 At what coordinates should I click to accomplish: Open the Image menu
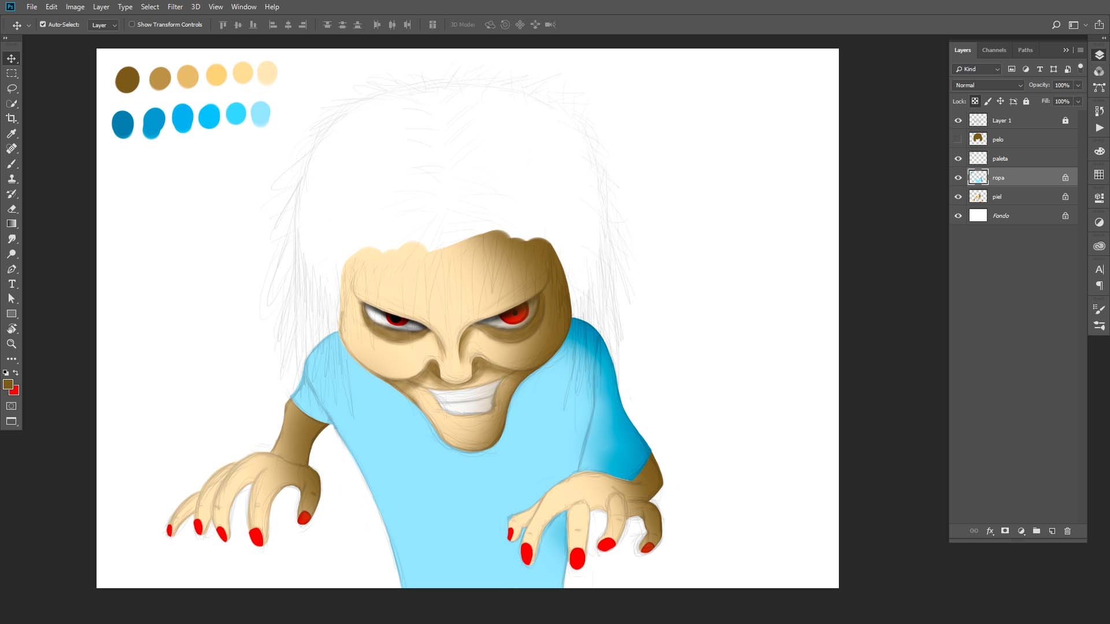[75, 7]
